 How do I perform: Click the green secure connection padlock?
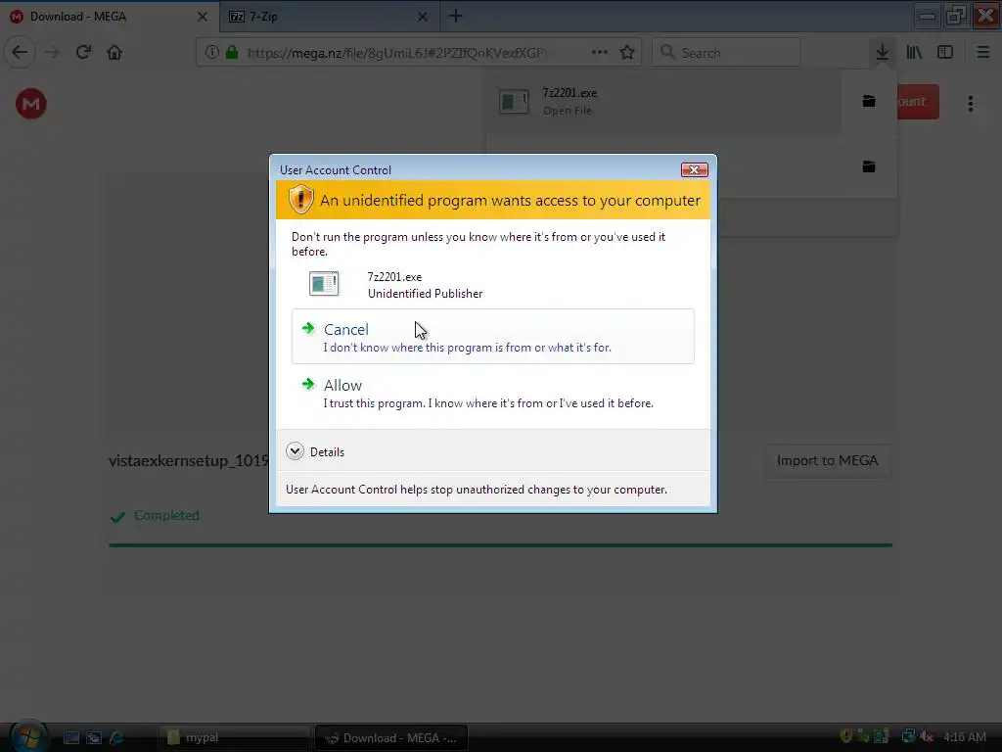[x=232, y=53]
